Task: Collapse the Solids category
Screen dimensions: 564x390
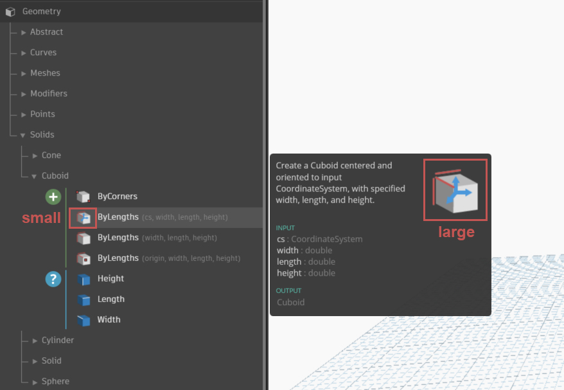Action: click(22, 136)
